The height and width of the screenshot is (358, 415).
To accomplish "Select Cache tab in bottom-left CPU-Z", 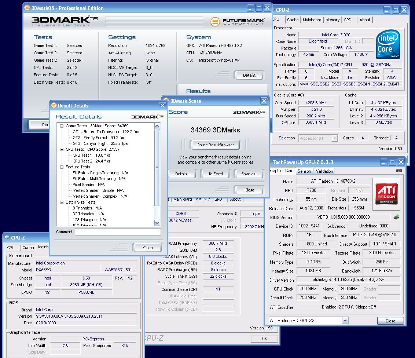I will pos(28,248).
